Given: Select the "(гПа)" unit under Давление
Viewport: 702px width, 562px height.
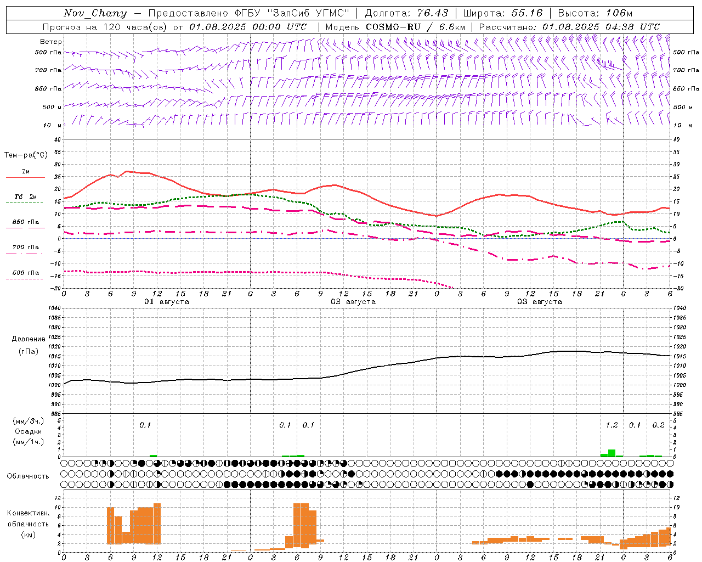Looking at the screenshot, I should click(29, 352).
